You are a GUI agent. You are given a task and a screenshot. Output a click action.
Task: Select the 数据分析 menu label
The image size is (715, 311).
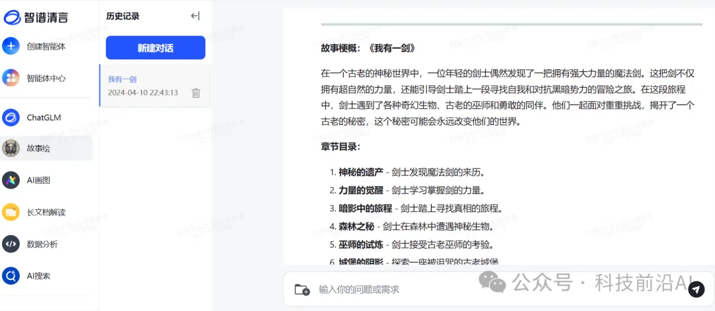tap(42, 244)
